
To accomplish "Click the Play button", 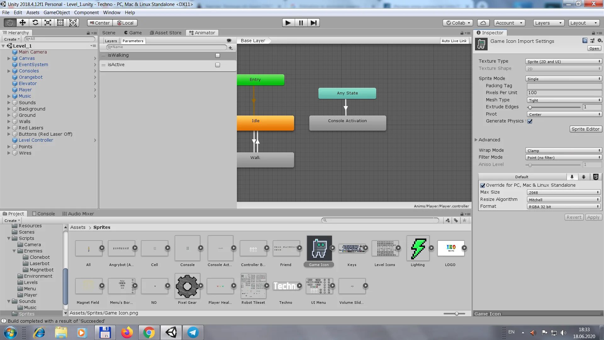I will [288, 23].
